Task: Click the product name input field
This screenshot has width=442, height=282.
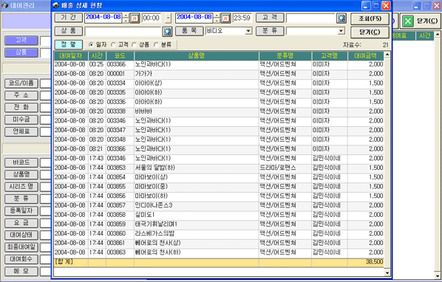Action: pyautogui.click(x=123, y=32)
